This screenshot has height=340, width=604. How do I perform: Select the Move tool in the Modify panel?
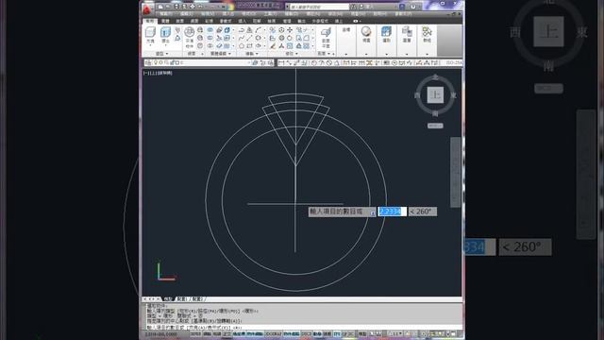[290, 30]
